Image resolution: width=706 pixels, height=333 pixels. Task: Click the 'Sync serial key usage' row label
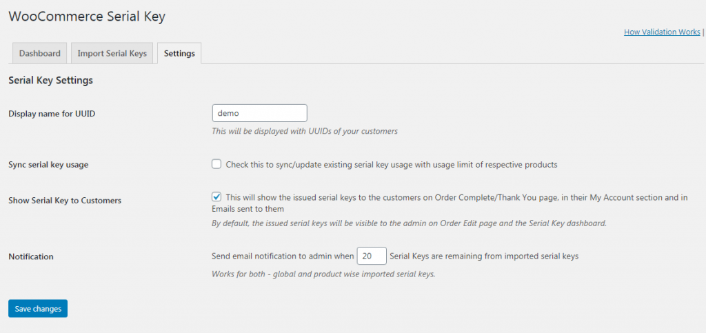[48, 165]
